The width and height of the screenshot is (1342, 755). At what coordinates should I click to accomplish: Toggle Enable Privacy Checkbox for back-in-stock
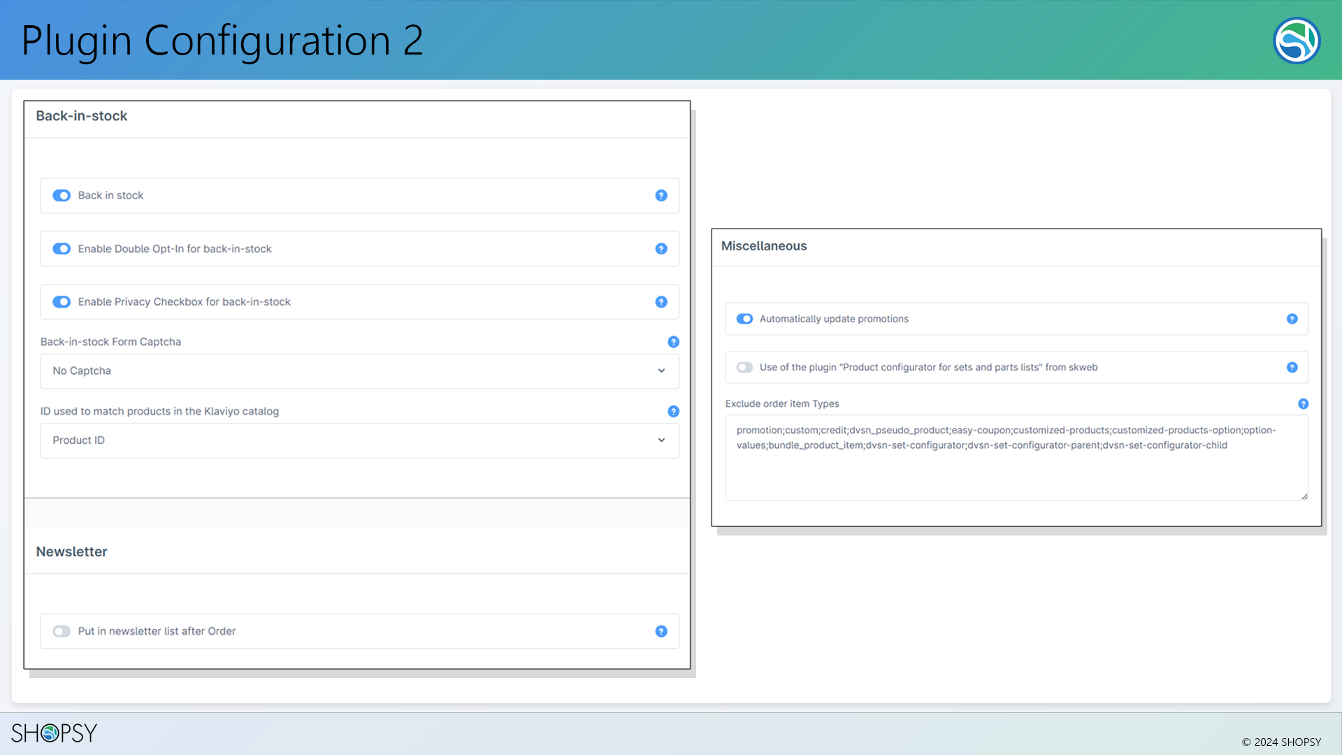tap(62, 302)
